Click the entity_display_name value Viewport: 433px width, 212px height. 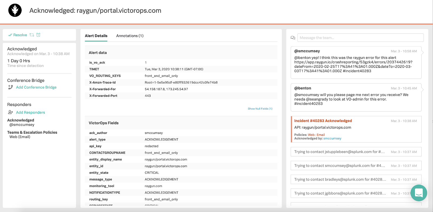click(x=166, y=159)
